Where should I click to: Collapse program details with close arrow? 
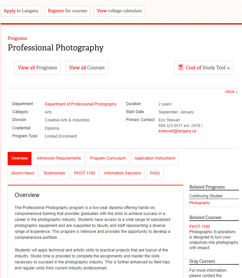pos(231,92)
